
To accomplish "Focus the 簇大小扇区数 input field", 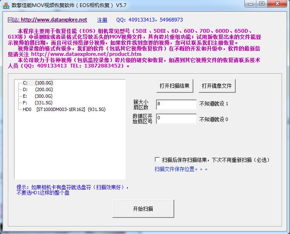I will point(176,104).
